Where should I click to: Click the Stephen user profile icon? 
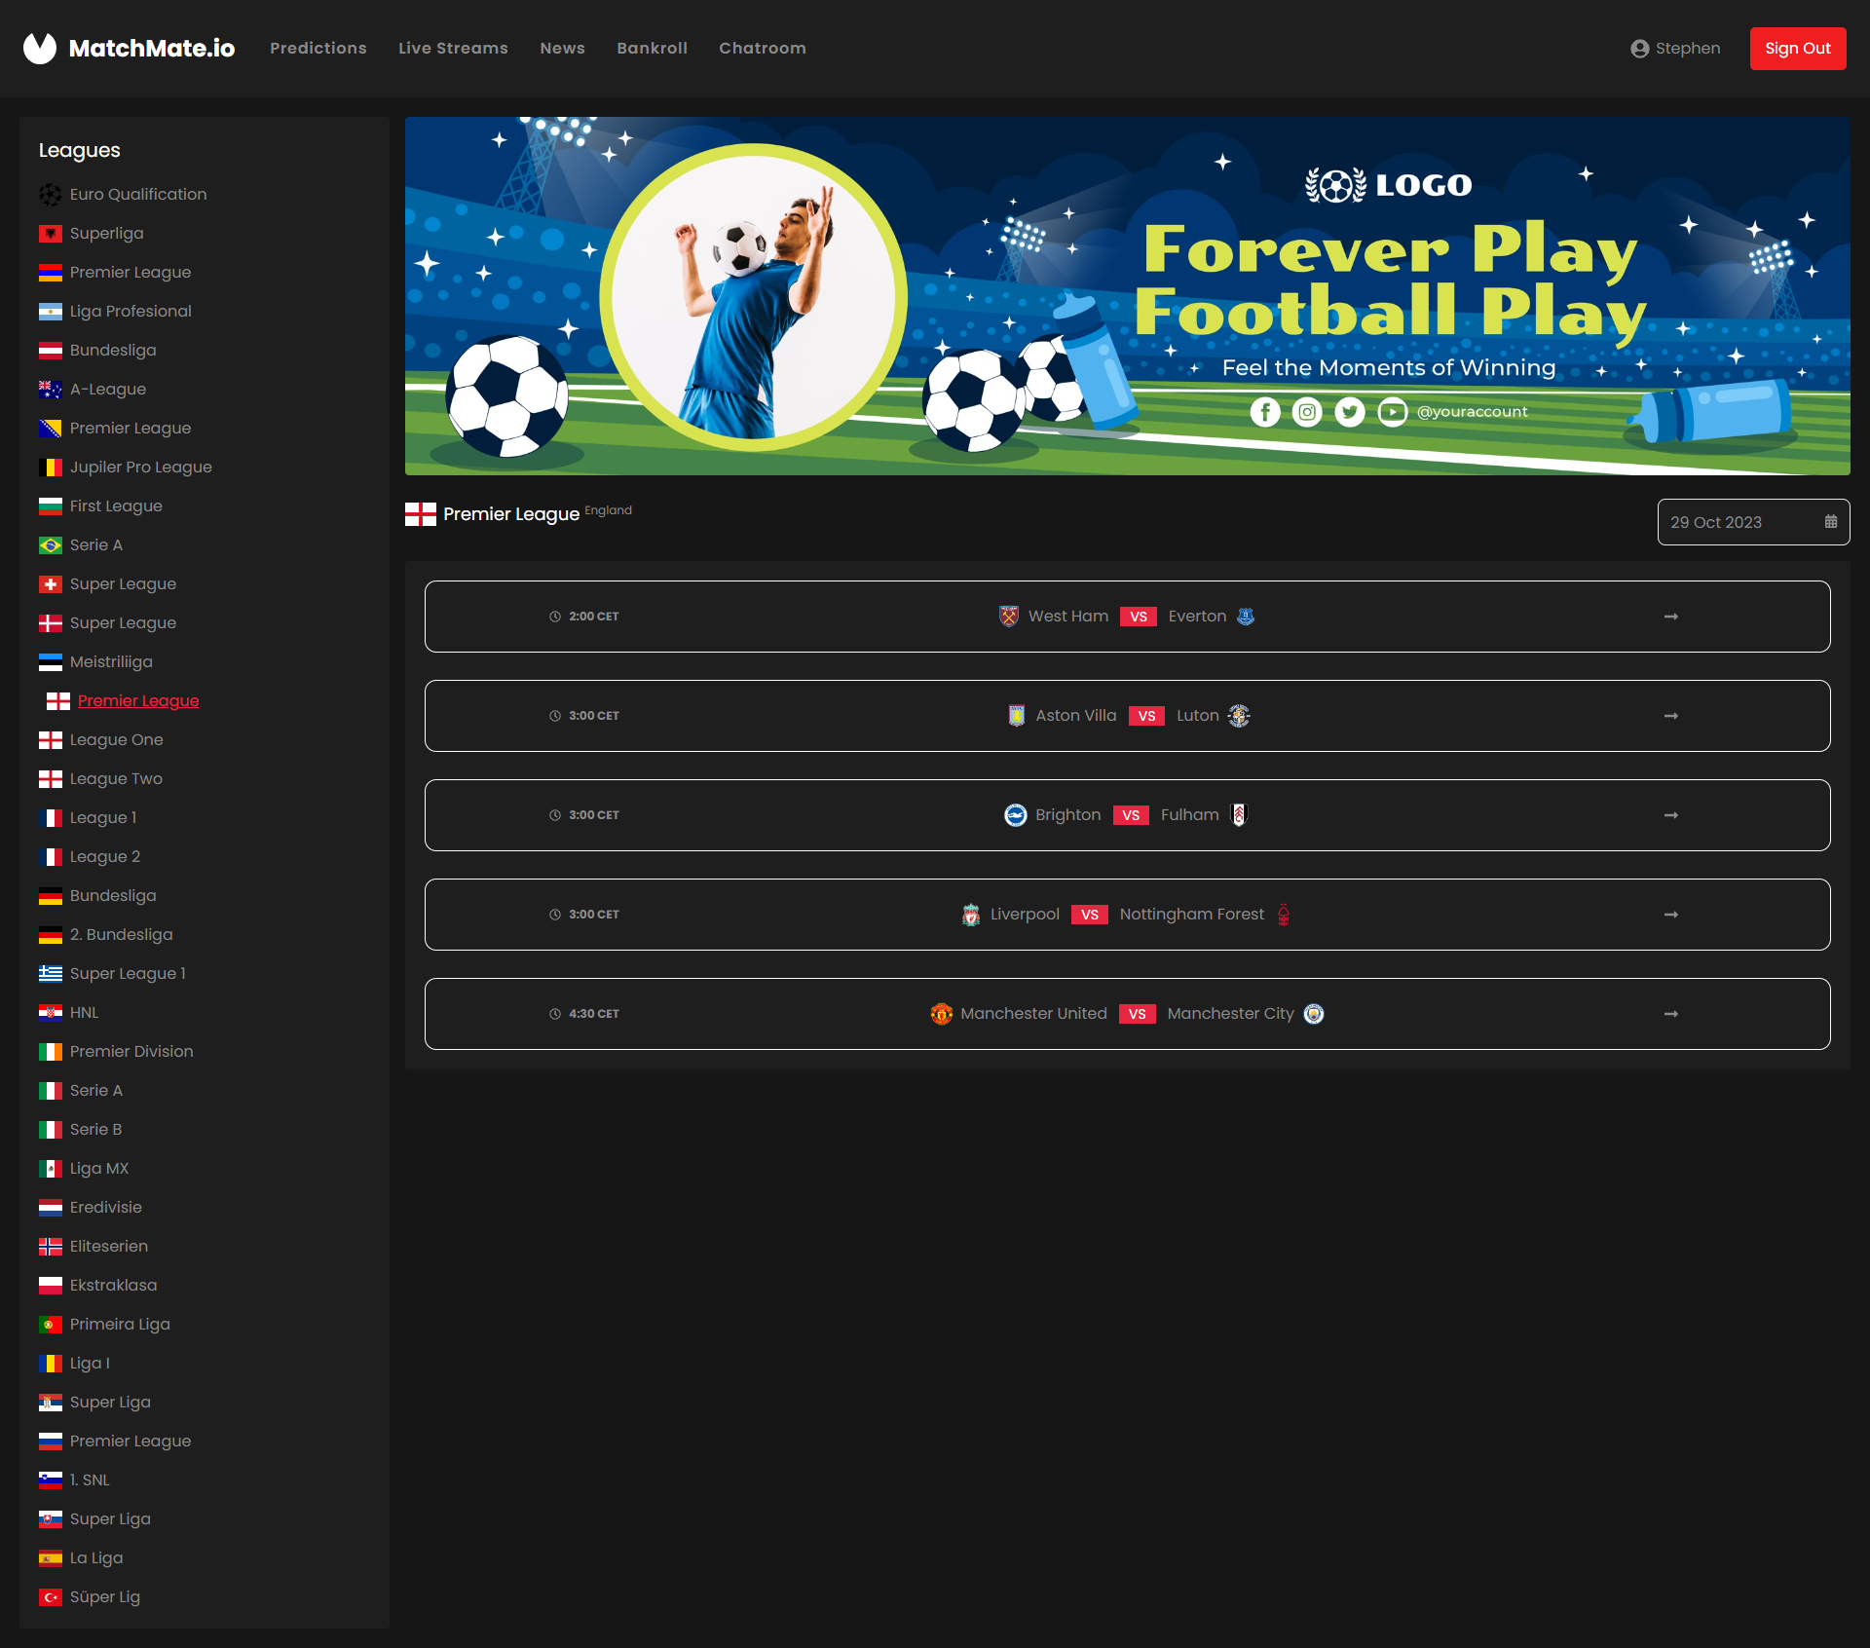pyautogui.click(x=1639, y=49)
